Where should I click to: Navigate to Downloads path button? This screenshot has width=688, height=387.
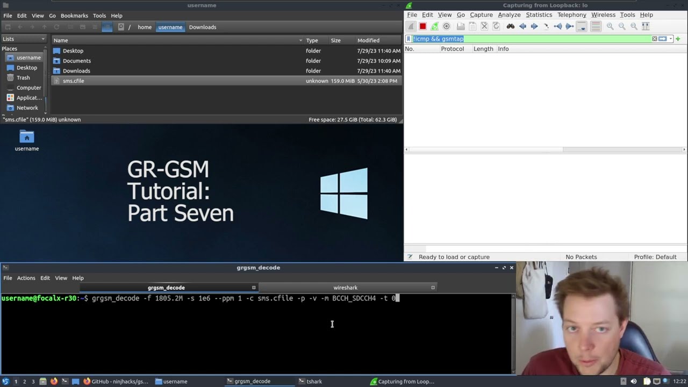click(x=203, y=27)
